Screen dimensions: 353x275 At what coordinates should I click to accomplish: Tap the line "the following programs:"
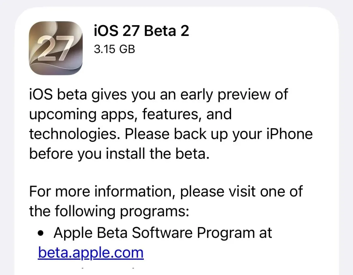[x=109, y=211]
